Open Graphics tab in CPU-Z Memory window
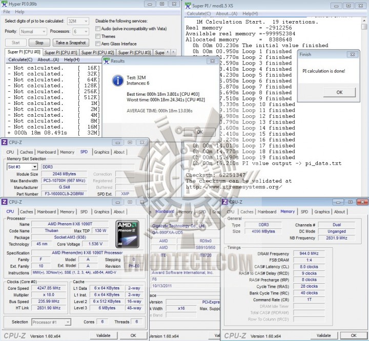The image size is (369, 341). [x=322, y=211]
